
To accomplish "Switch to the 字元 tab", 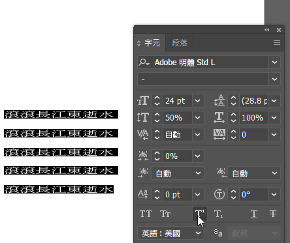I will 152,43.
